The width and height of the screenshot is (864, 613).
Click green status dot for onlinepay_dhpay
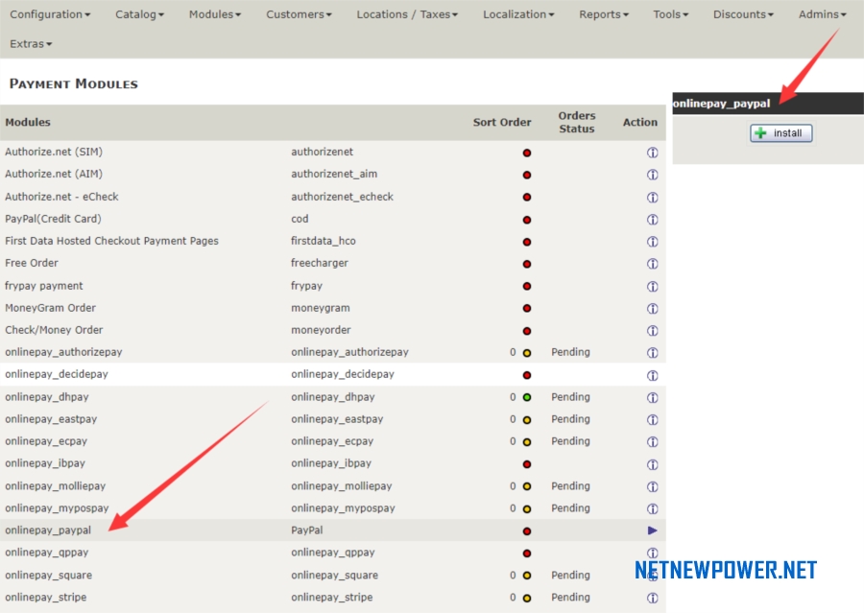coord(527,397)
